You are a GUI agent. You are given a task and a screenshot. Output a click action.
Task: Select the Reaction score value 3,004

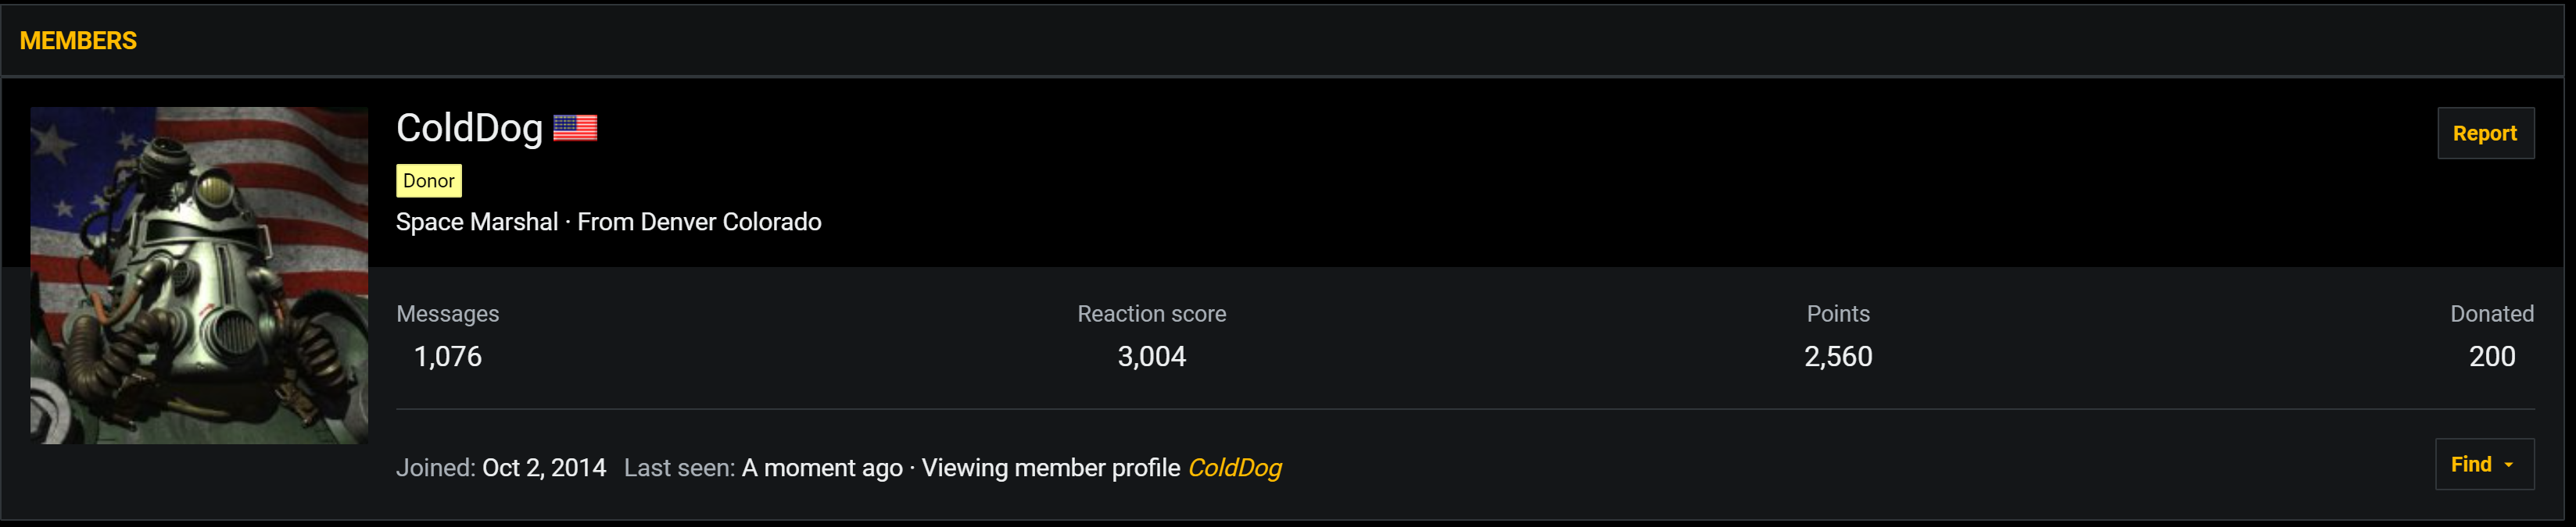click(1151, 356)
